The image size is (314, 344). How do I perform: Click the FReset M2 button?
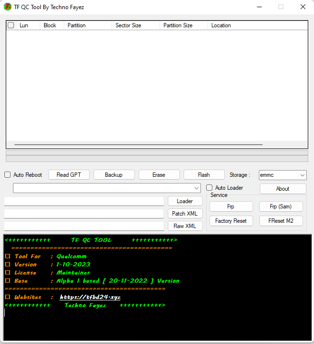(x=281, y=221)
